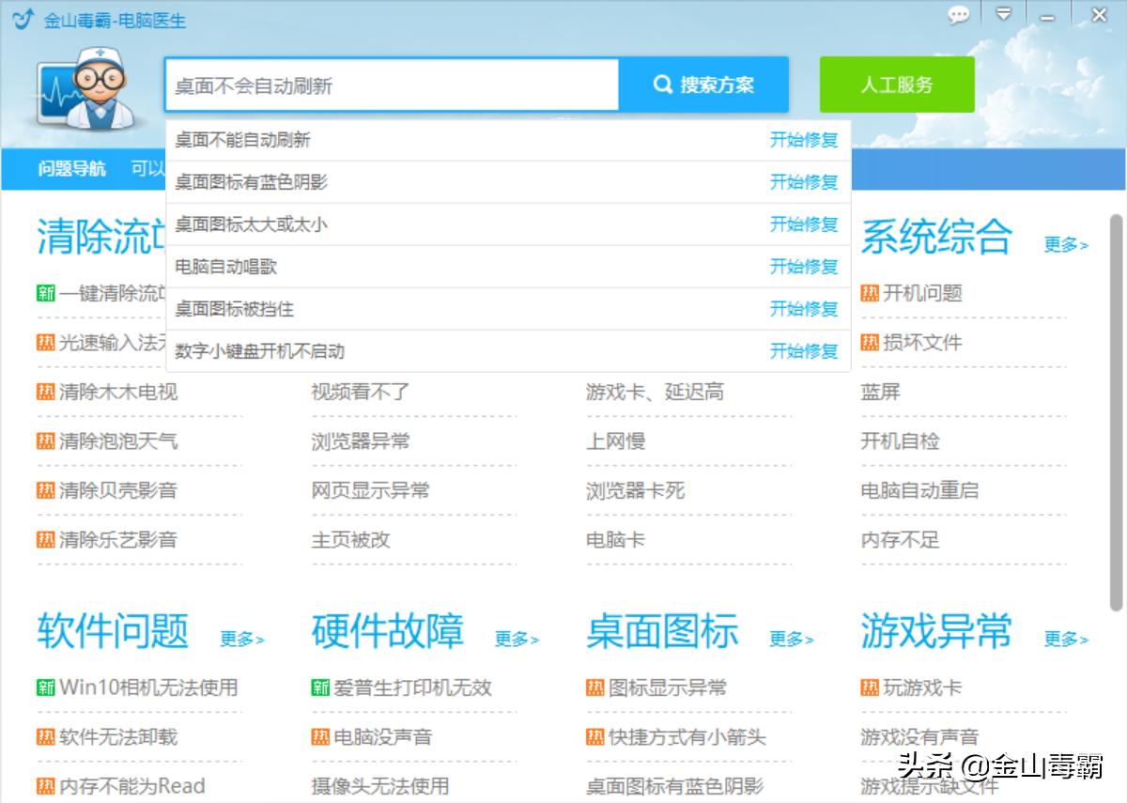The height and width of the screenshot is (803, 1127).
Task: Click 开始修复 for 桌面图标太大或太小
Action: [805, 224]
